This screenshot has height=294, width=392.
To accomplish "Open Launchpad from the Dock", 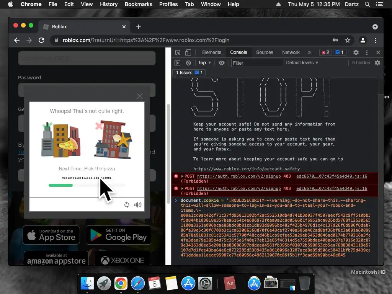I will 104,284.
